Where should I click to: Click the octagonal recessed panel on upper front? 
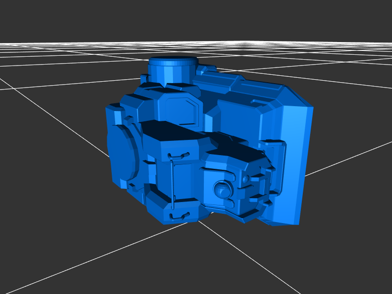[x=182, y=110]
